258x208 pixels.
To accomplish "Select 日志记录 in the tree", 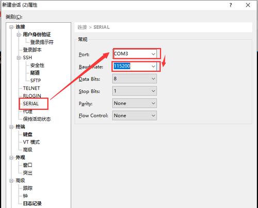I will pos(33,203).
